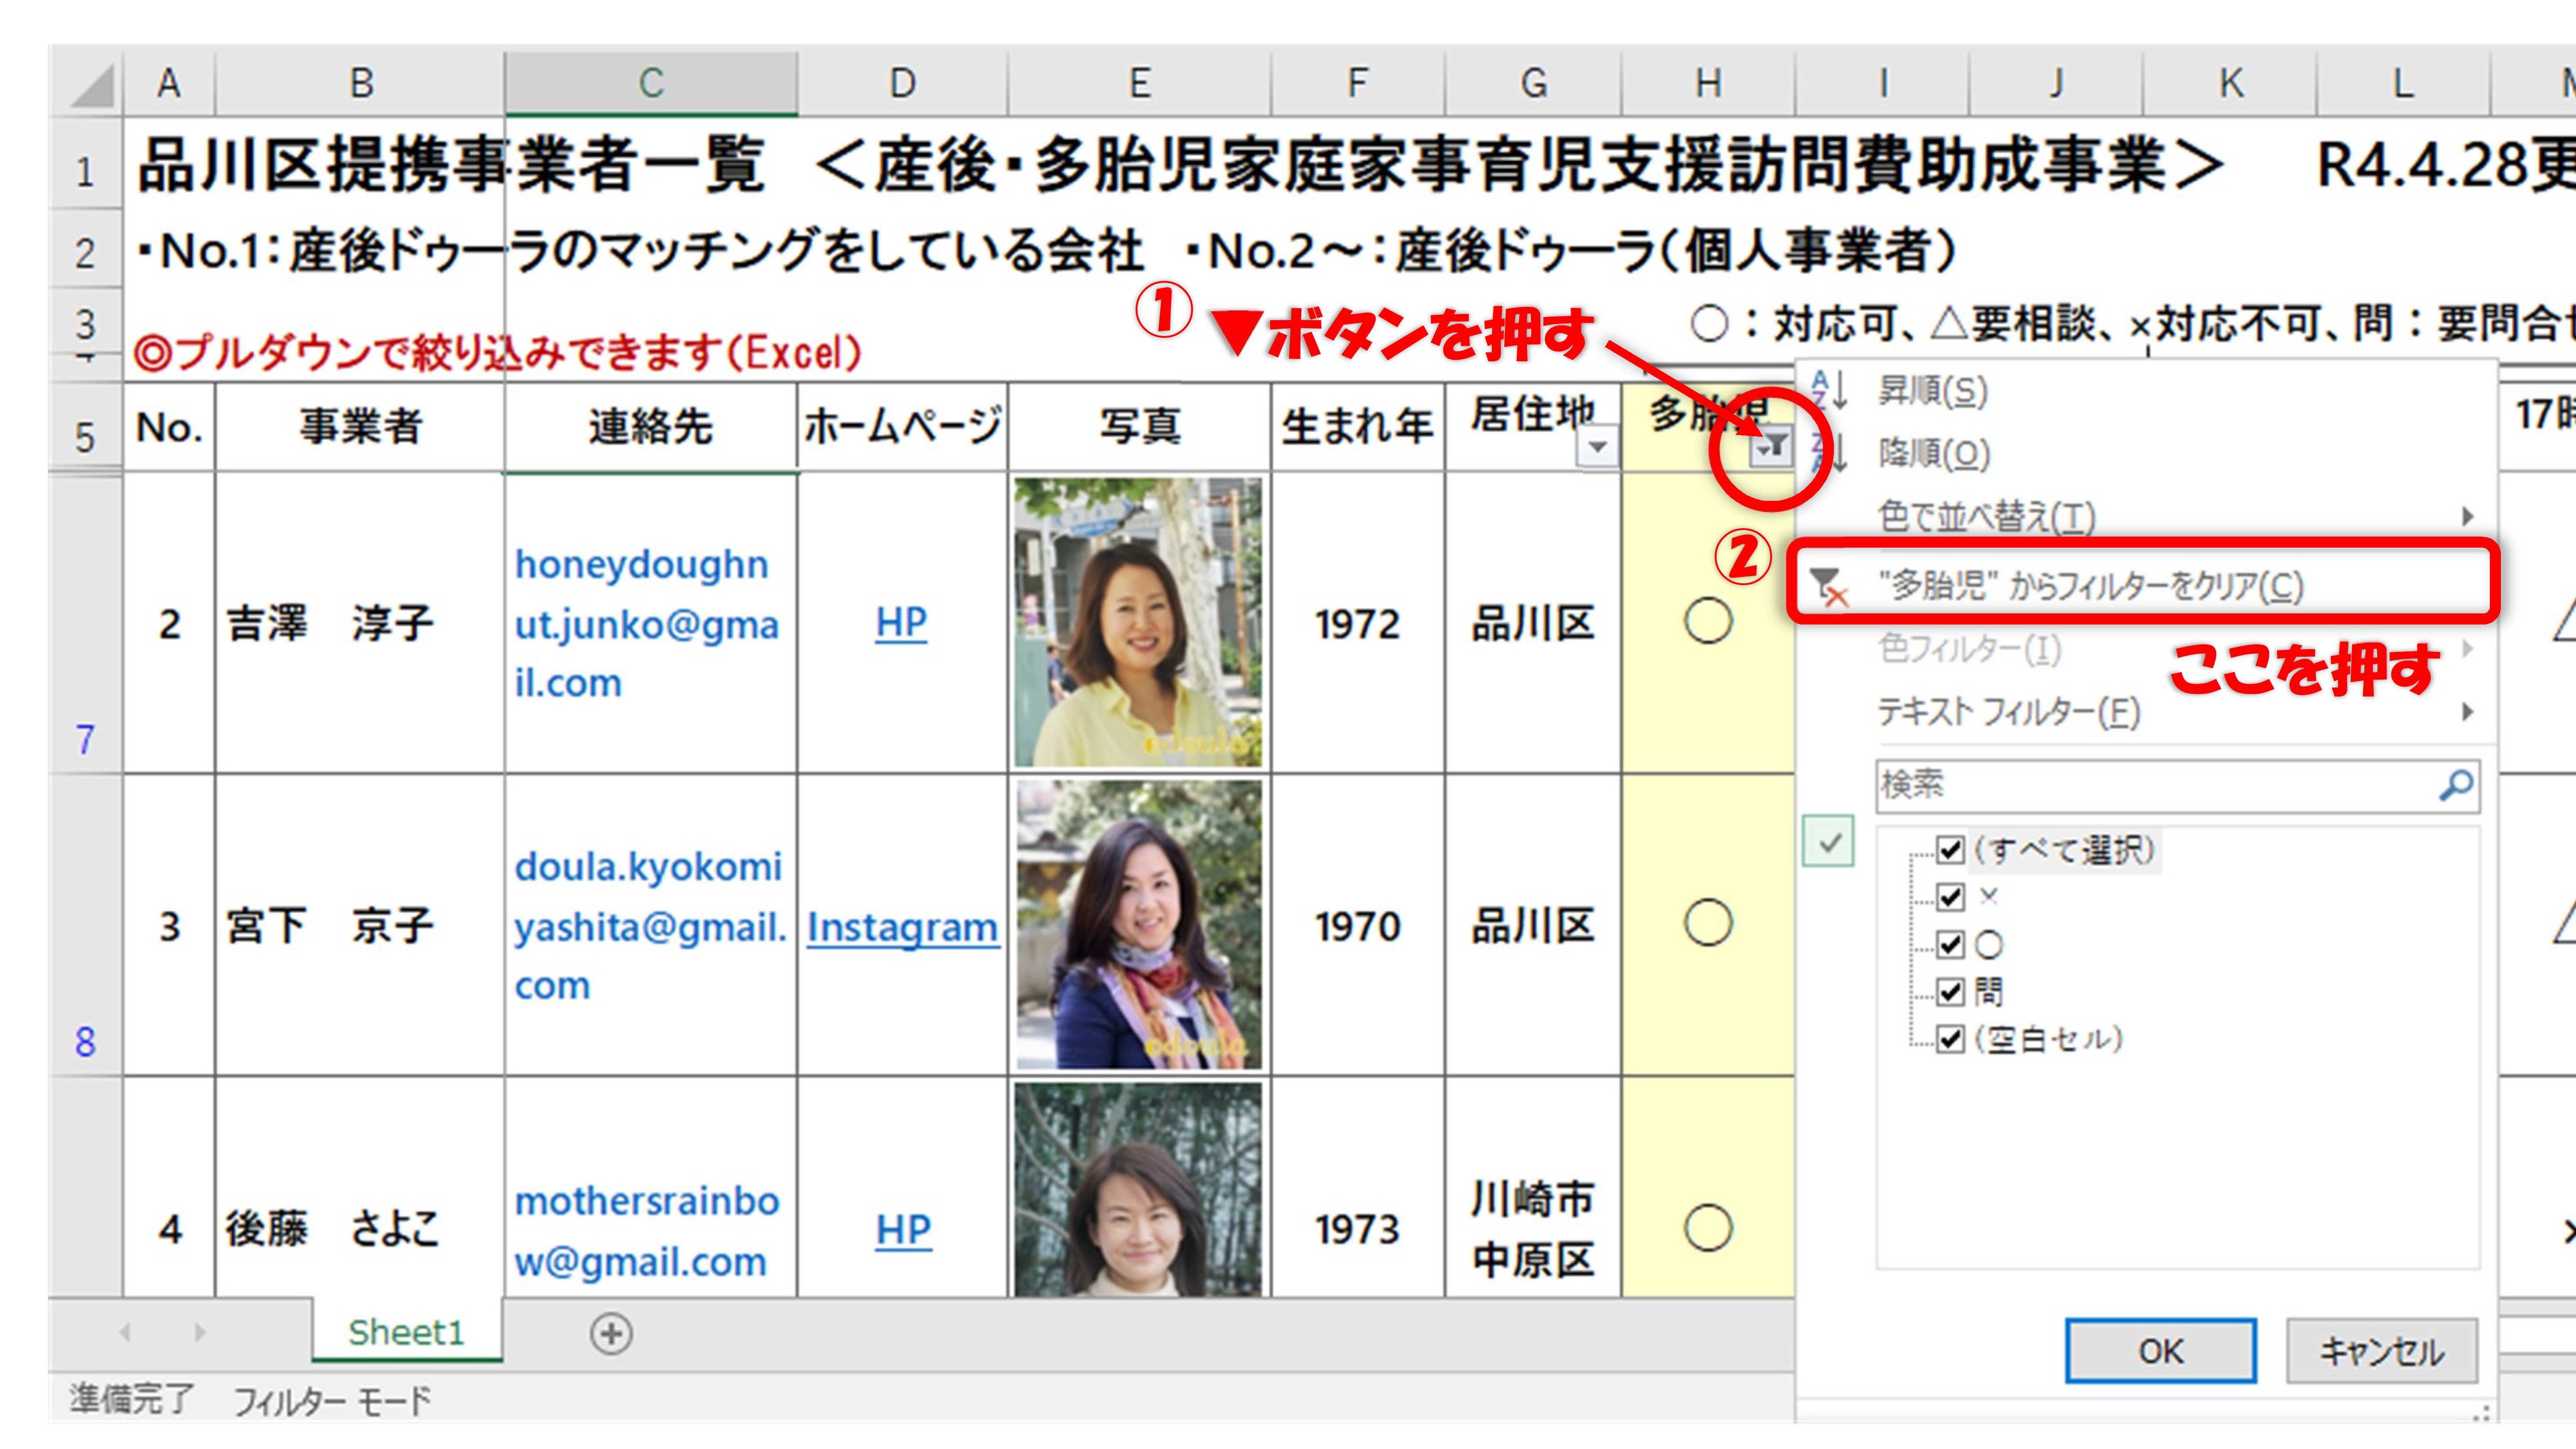Click the magnifier icon in search box
Screen dimensions: 2576x1449
click(x=2456, y=785)
